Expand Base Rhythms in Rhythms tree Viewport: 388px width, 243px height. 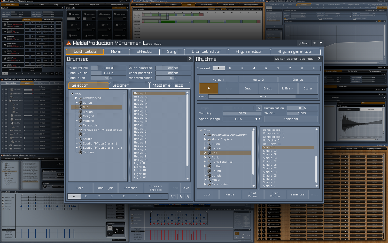click(x=205, y=139)
